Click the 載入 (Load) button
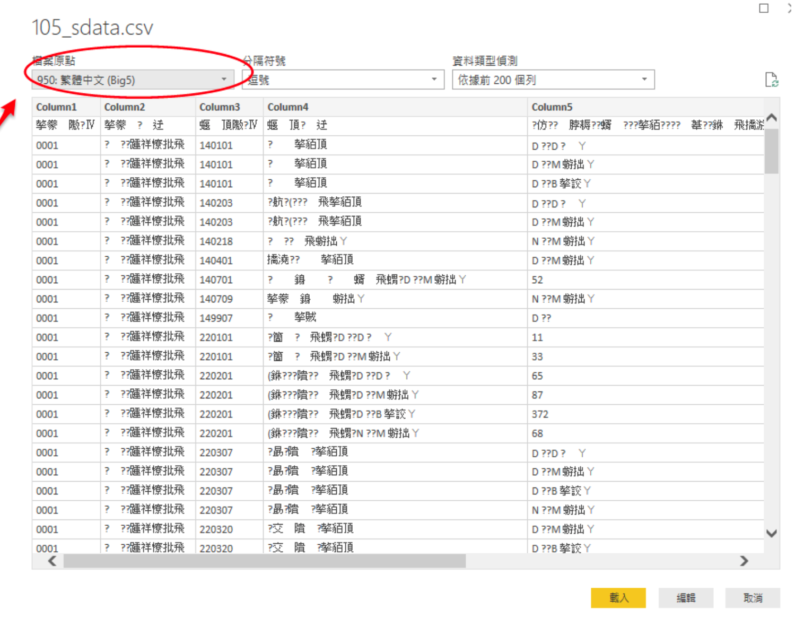Screen dimensions: 804x627 click(x=618, y=598)
